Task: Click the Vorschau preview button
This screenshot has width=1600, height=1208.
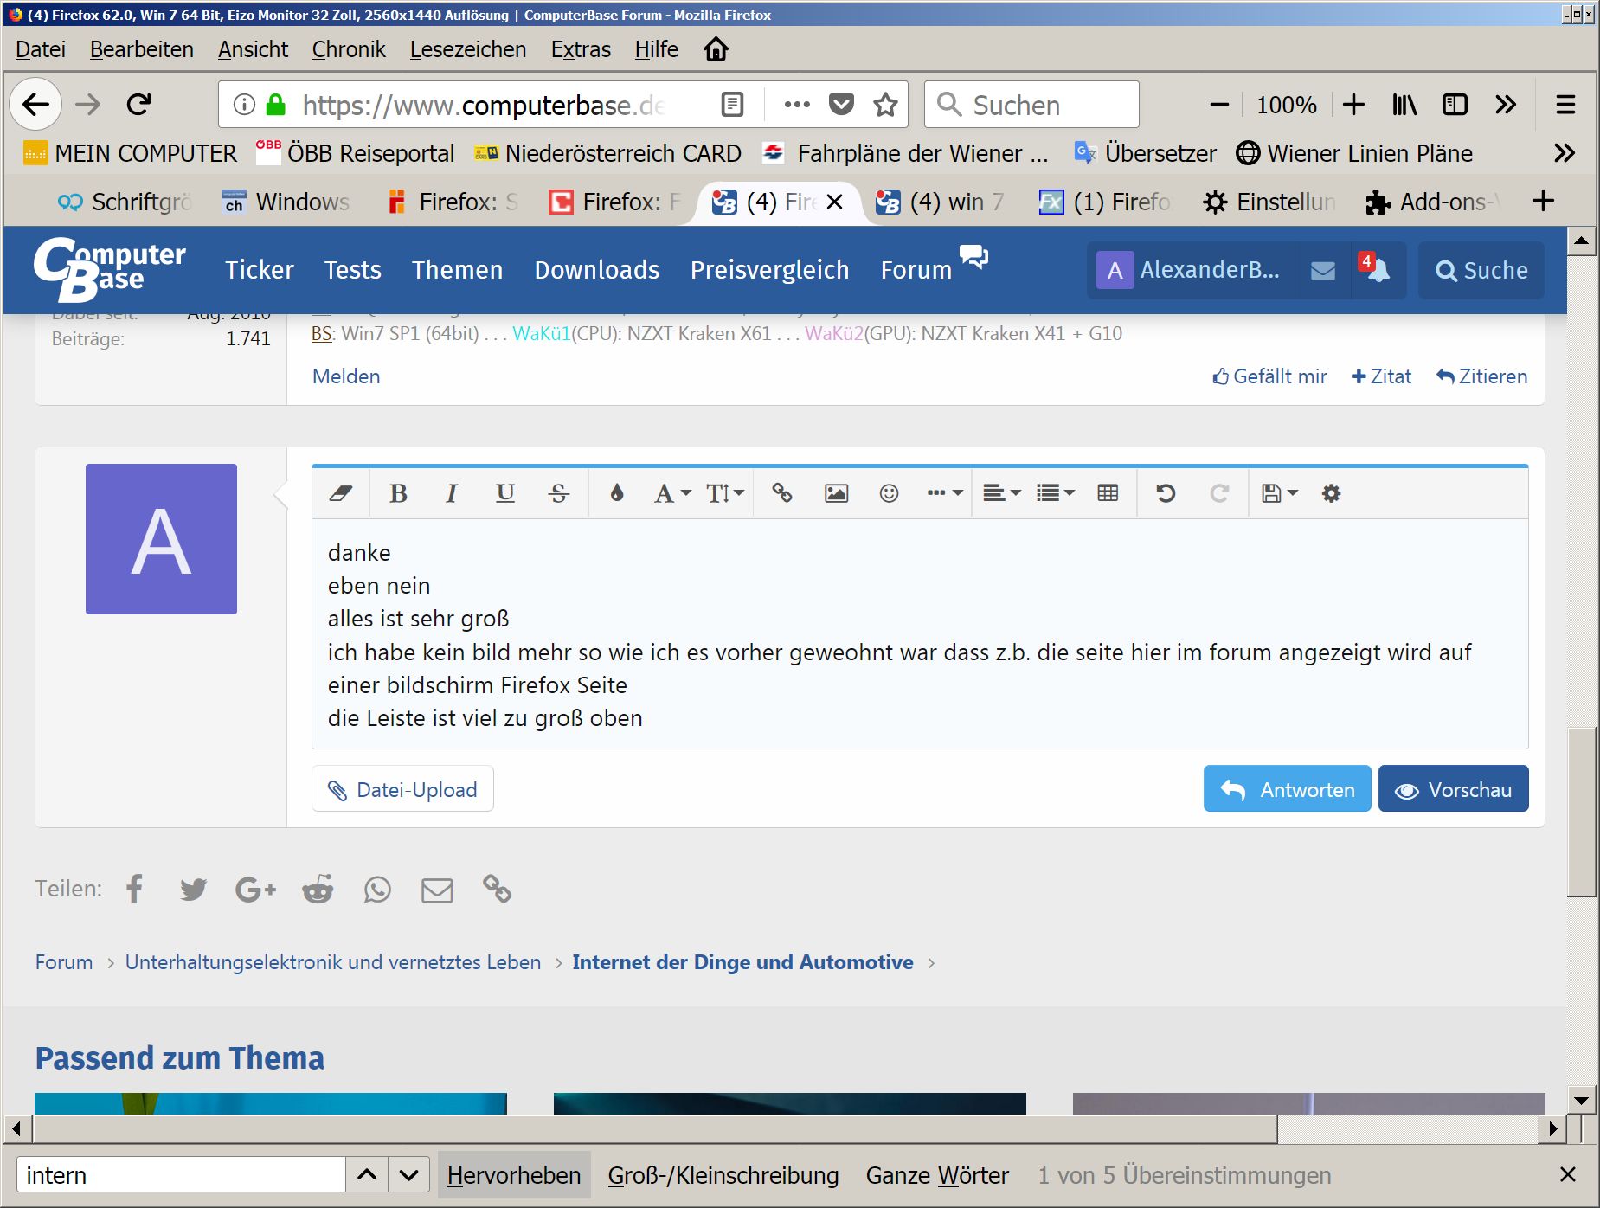Action: [1453, 789]
